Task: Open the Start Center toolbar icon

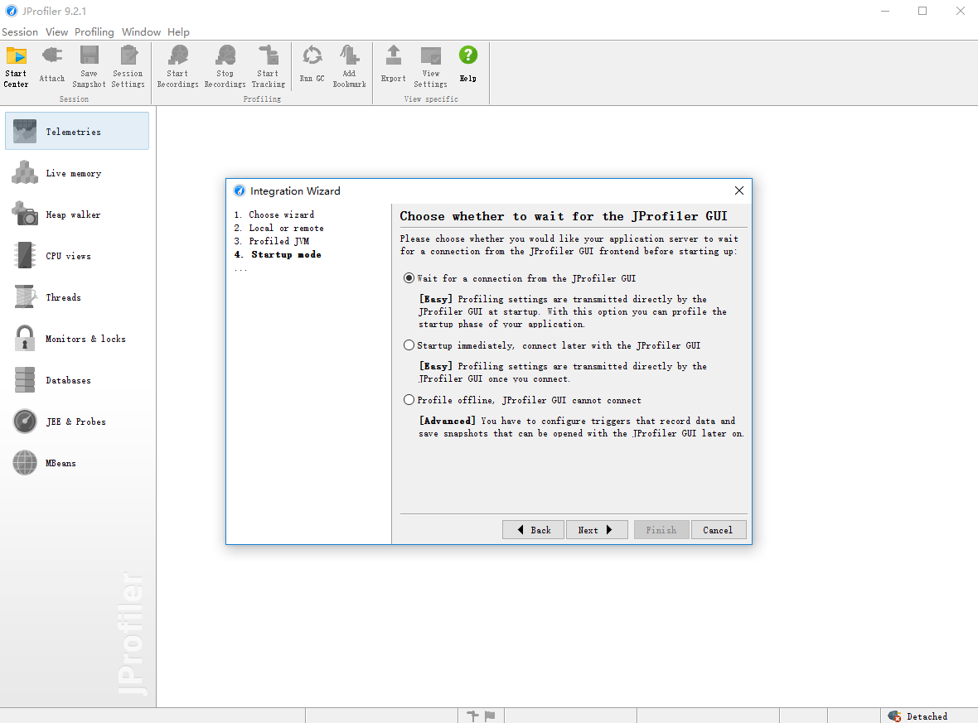Action: pos(17,56)
